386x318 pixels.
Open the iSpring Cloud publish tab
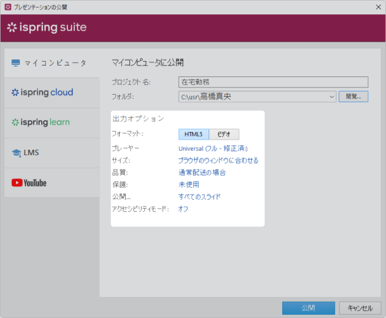[x=52, y=93]
